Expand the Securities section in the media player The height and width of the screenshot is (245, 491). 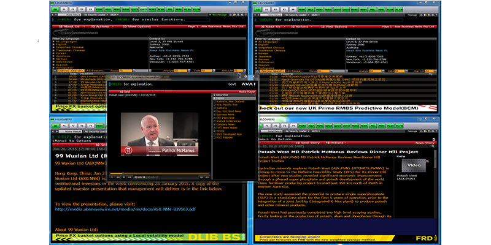pos(234,95)
